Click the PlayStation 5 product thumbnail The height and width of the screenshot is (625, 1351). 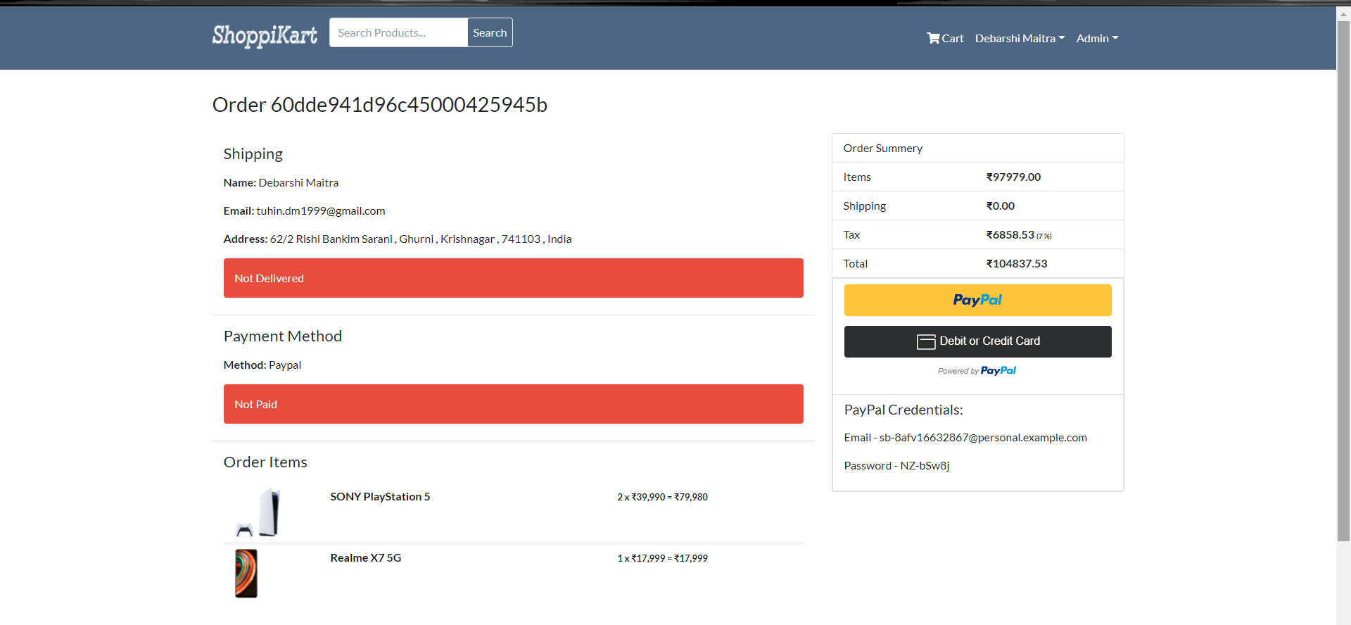(x=258, y=512)
